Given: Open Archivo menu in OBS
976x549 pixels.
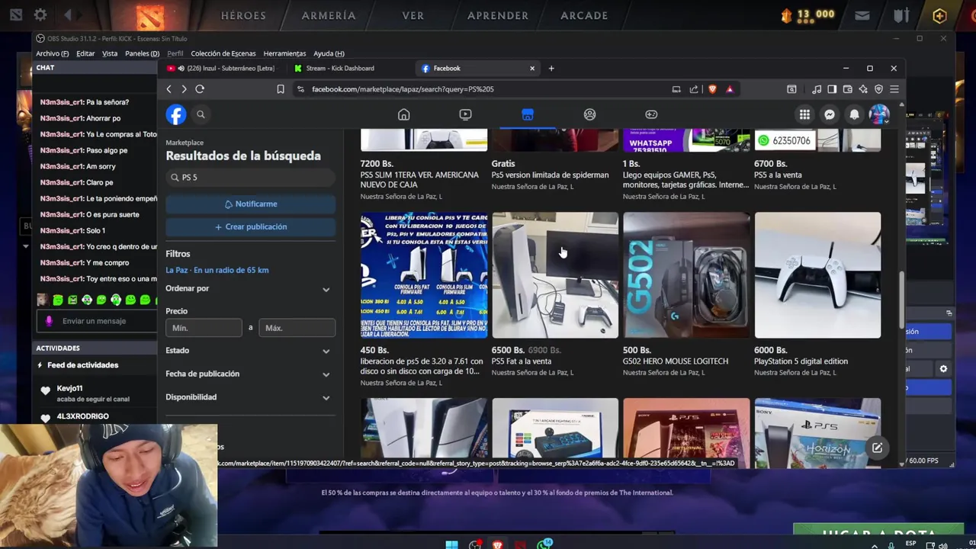Looking at the screenshot, I should 52,53.
